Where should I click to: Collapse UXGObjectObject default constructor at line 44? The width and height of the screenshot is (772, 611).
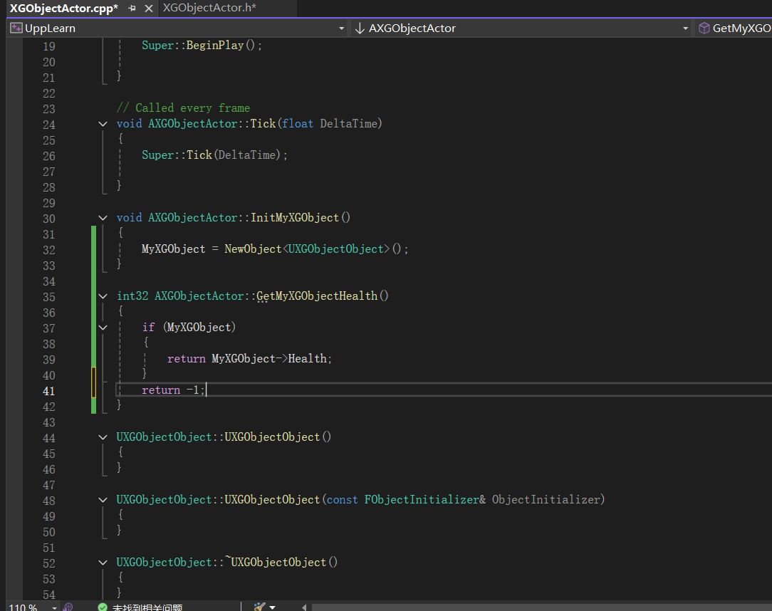pyautogui.click(x=103, y=437)
